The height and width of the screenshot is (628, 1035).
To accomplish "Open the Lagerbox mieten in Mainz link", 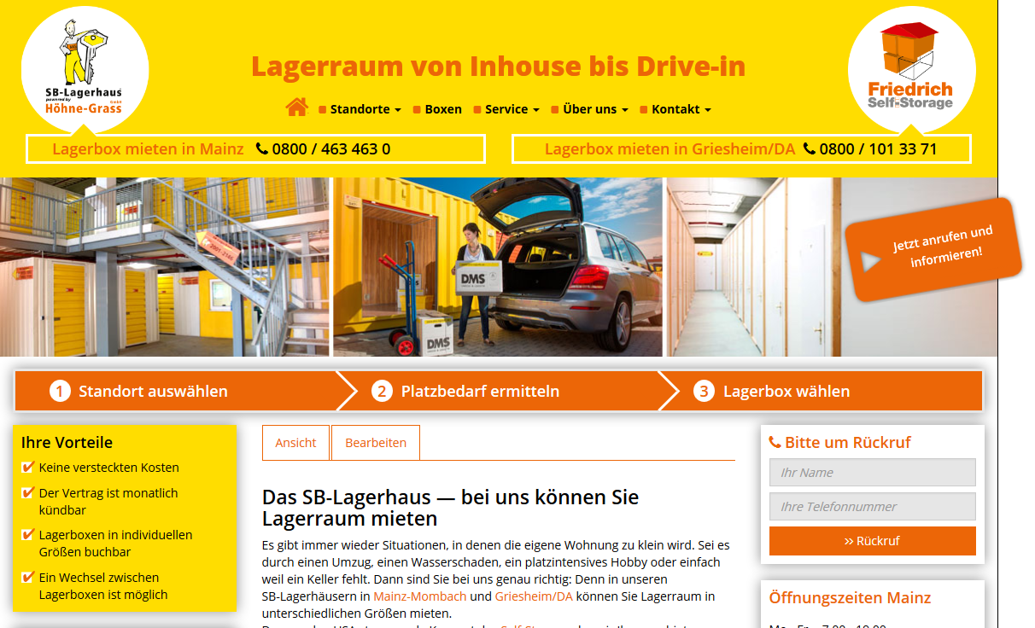I will [149, 149].
